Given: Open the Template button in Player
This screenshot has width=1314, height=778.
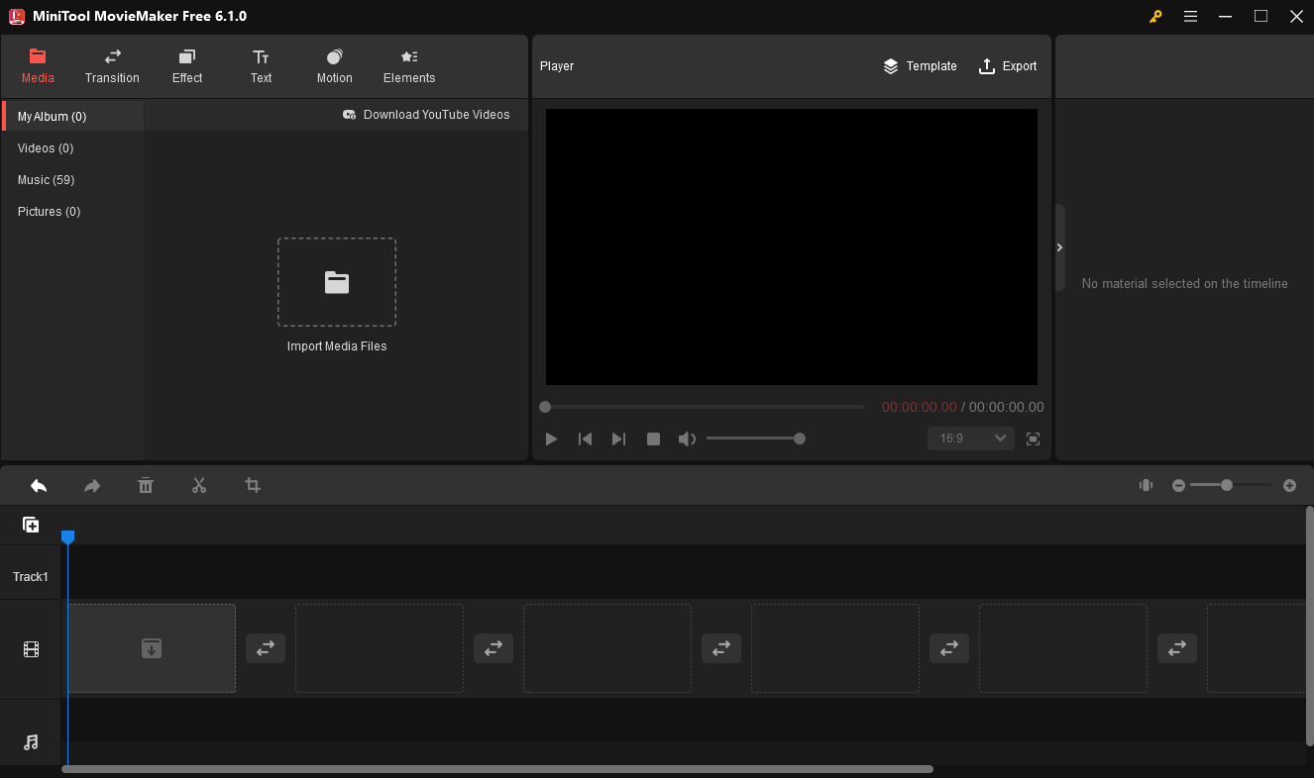Looking at the screenshot, I should [x=920, y=66].
